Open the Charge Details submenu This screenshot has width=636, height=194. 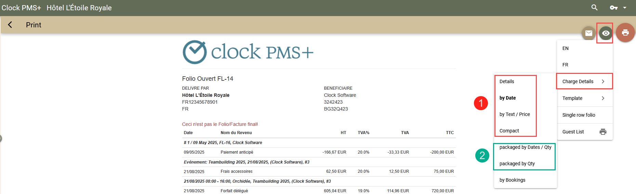coord(585,81)
